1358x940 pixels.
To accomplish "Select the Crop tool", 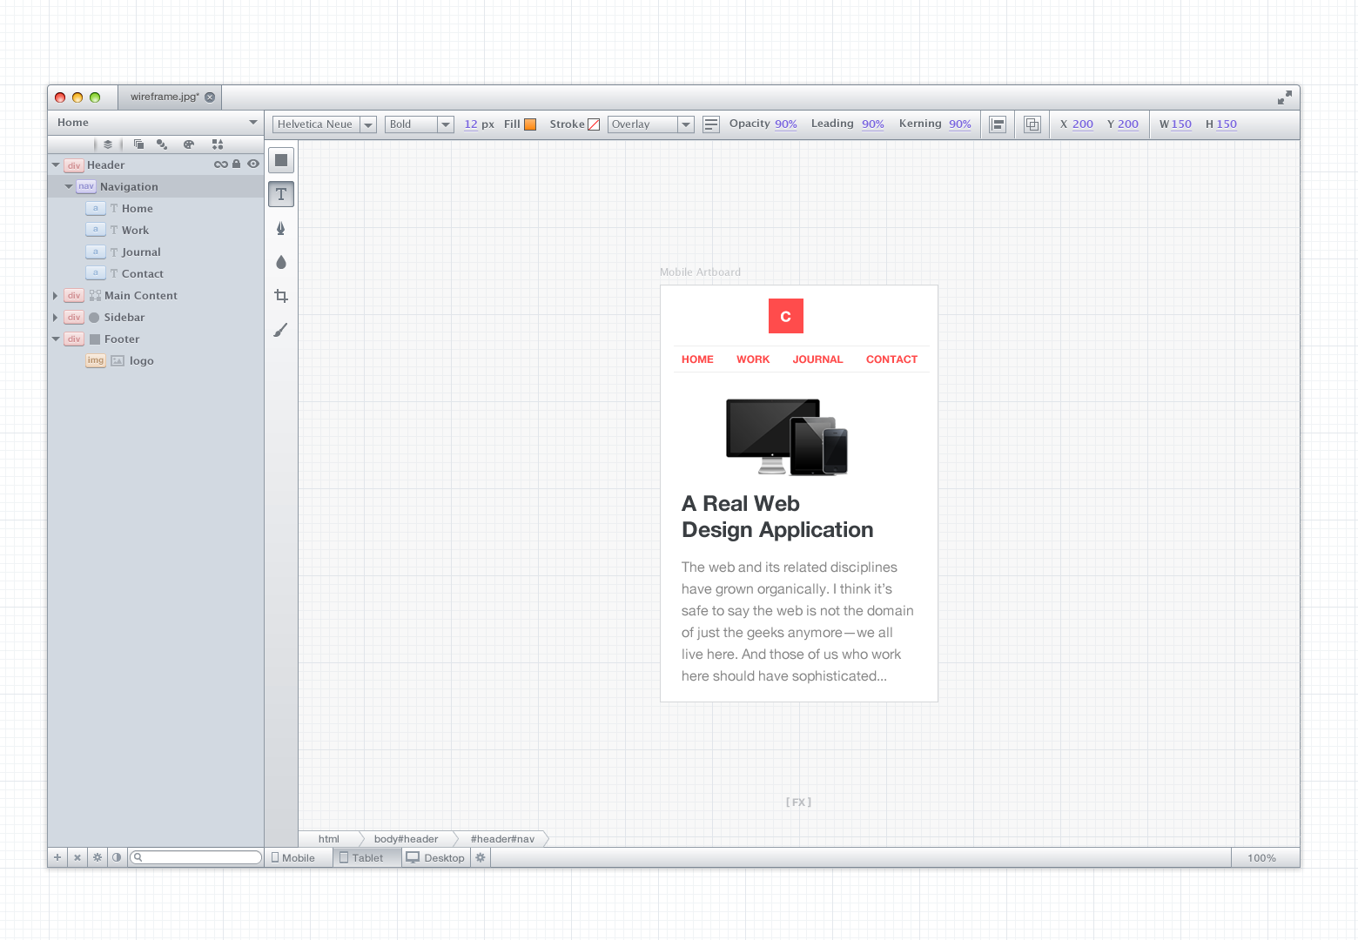I will (x=281, y=296).
